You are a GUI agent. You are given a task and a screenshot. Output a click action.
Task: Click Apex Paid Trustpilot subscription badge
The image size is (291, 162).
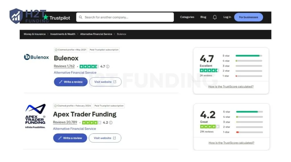coord(109,106)
